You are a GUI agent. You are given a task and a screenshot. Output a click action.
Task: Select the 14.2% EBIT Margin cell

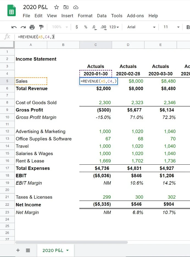click(x=160, y=183)
